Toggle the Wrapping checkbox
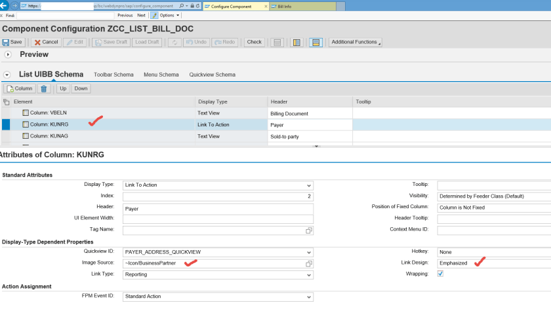The height and width of the screenshot is (309, 551). click(x=440, y=274)
